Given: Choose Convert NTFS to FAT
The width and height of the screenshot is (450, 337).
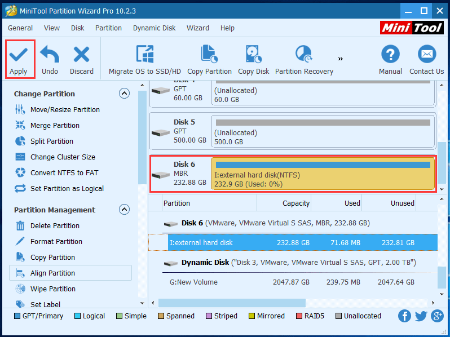Looking at the screenshot, I should 64,173.
